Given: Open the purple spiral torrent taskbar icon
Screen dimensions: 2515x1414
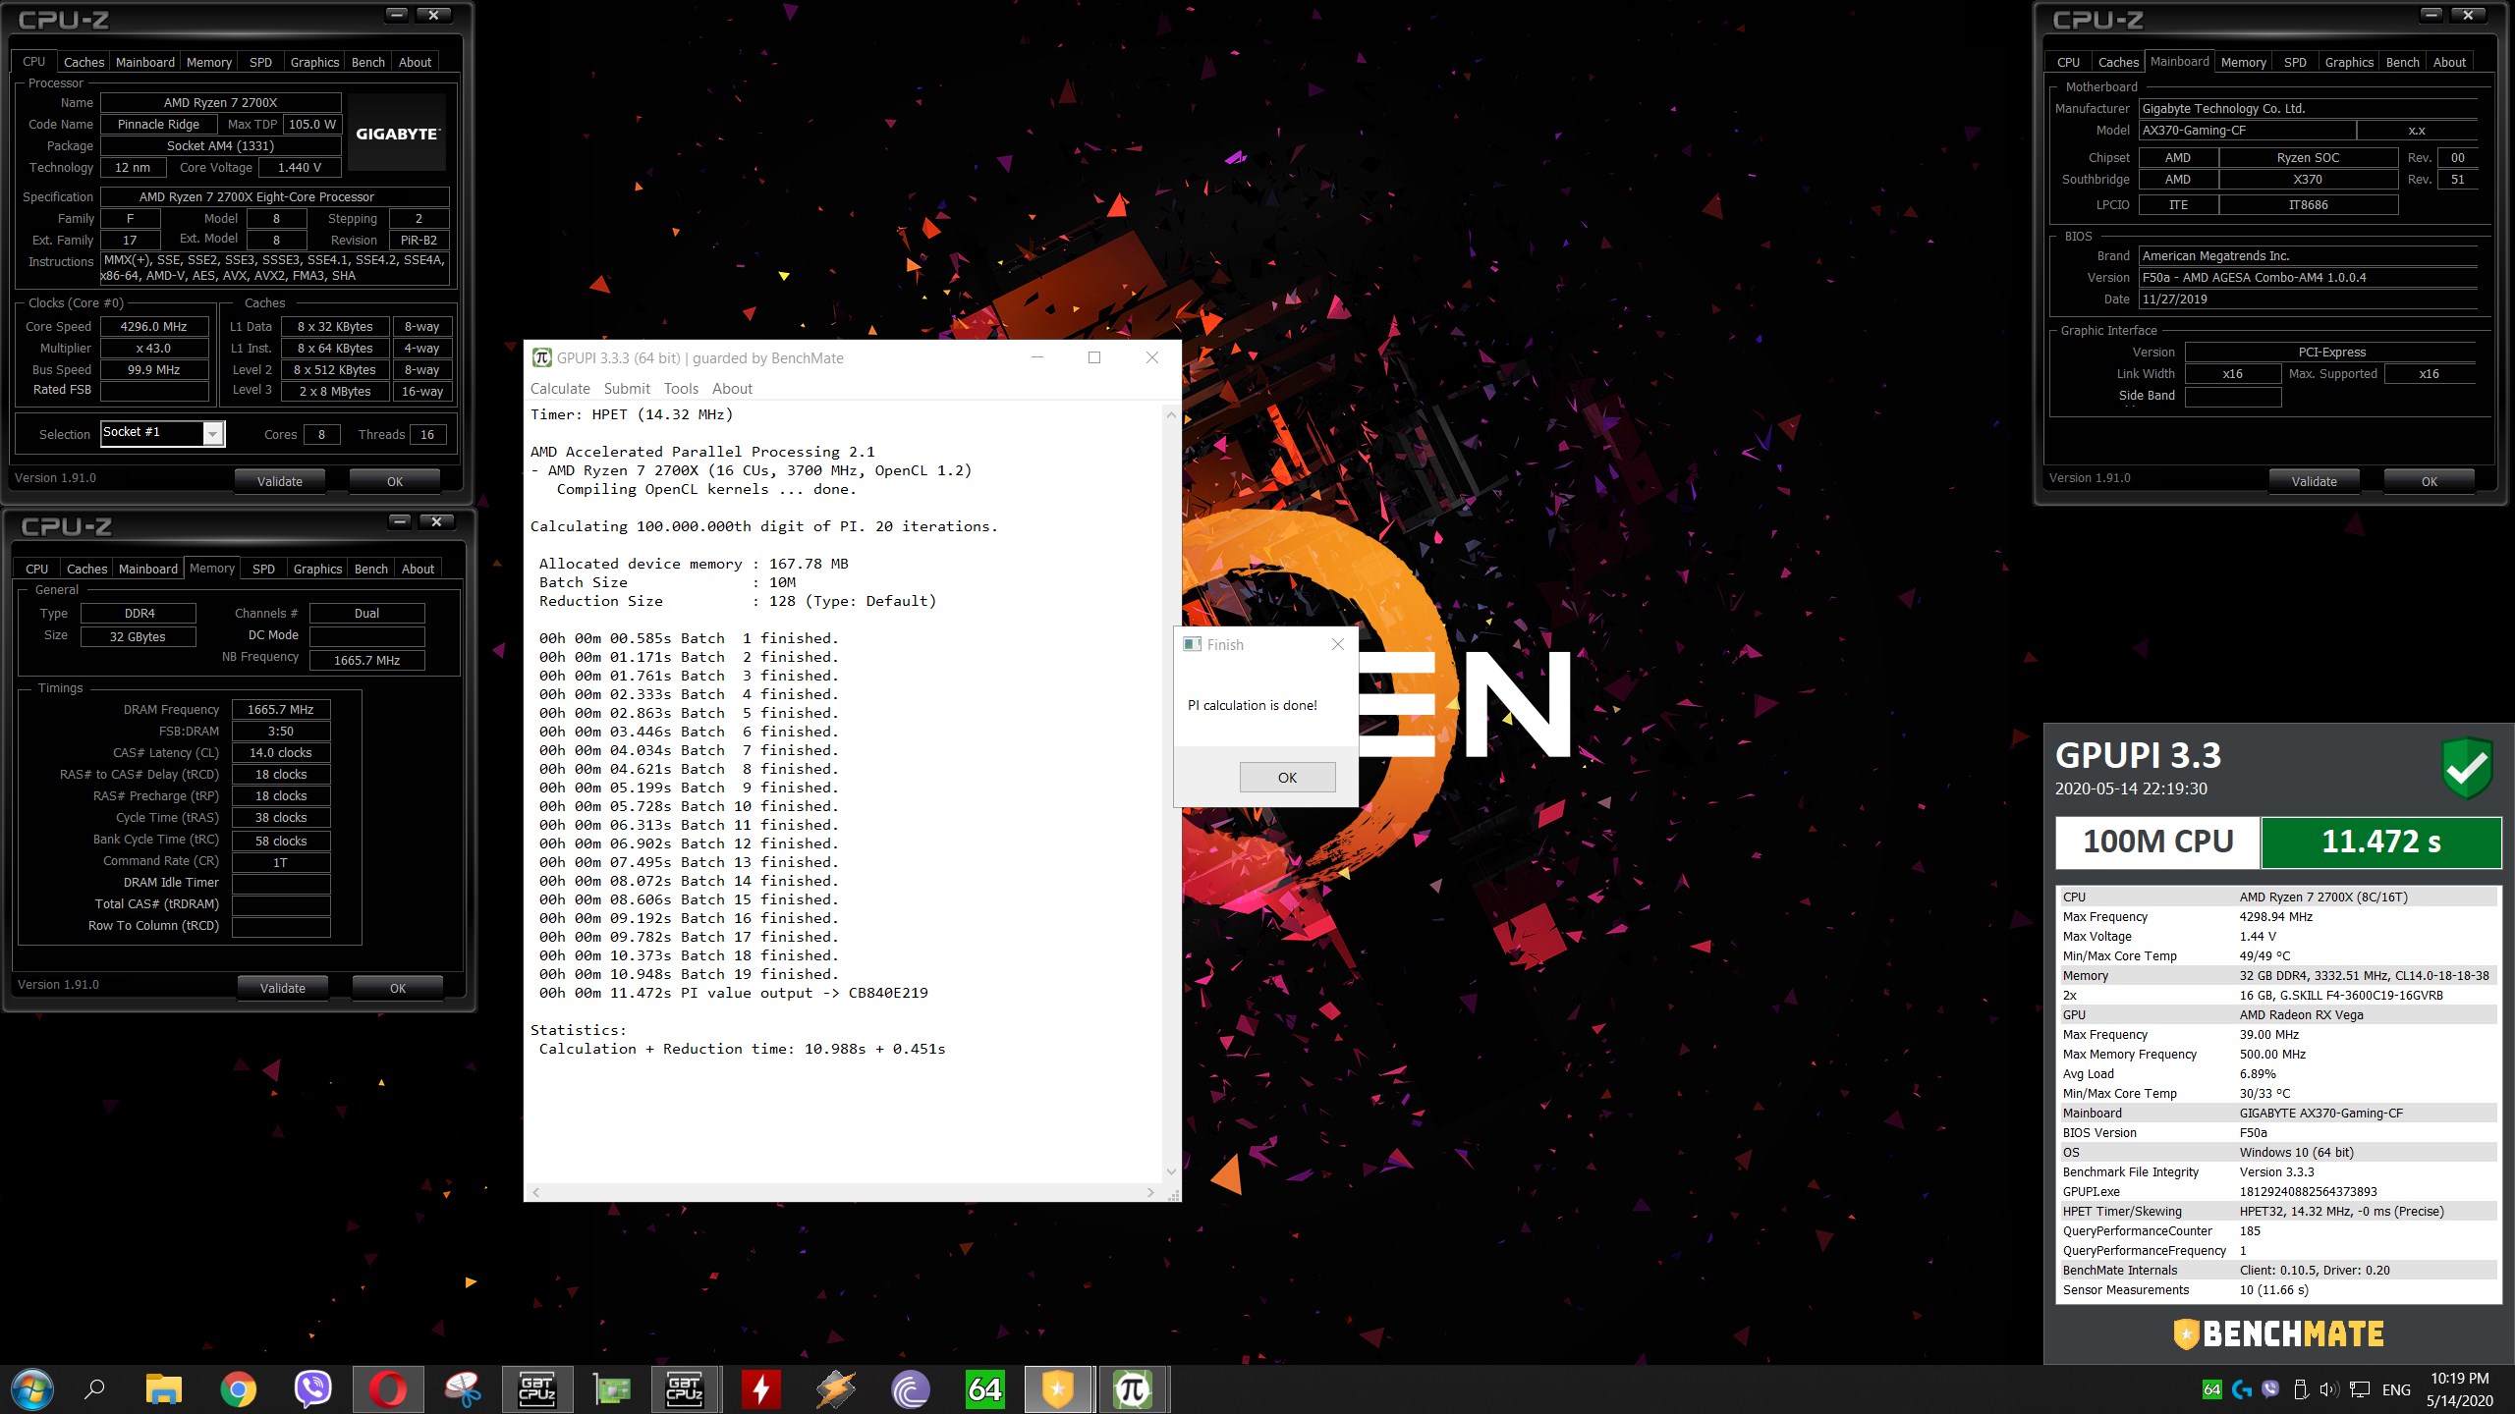Looking at the screenshot, I should coord(911,1389).
